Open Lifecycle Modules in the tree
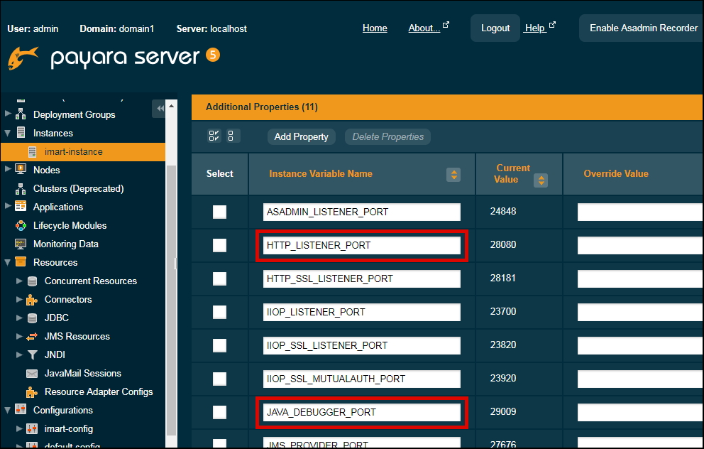Screen dimensions: 704x449 pyautogui.click(x=70, y=225)
